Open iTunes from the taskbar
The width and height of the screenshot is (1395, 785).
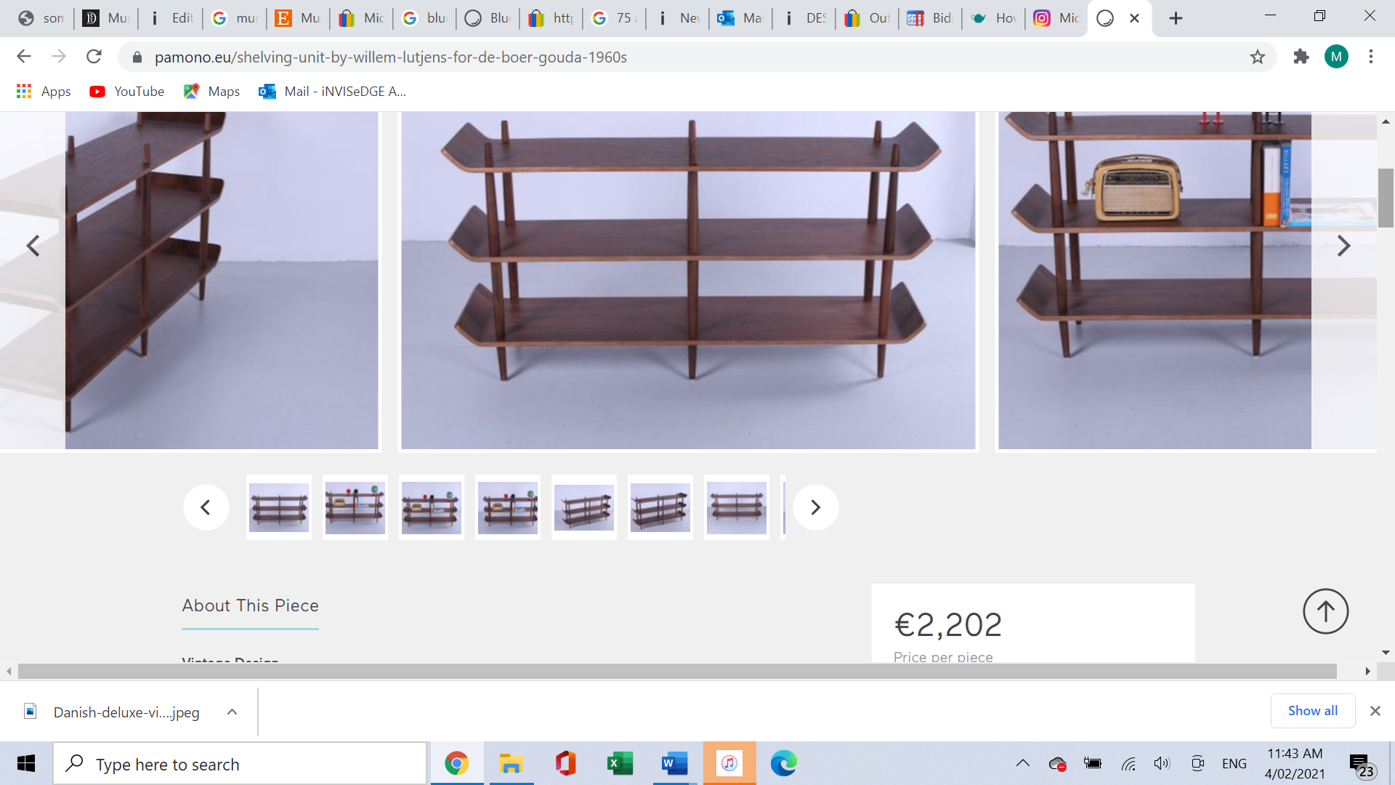[x=729, y=763]
